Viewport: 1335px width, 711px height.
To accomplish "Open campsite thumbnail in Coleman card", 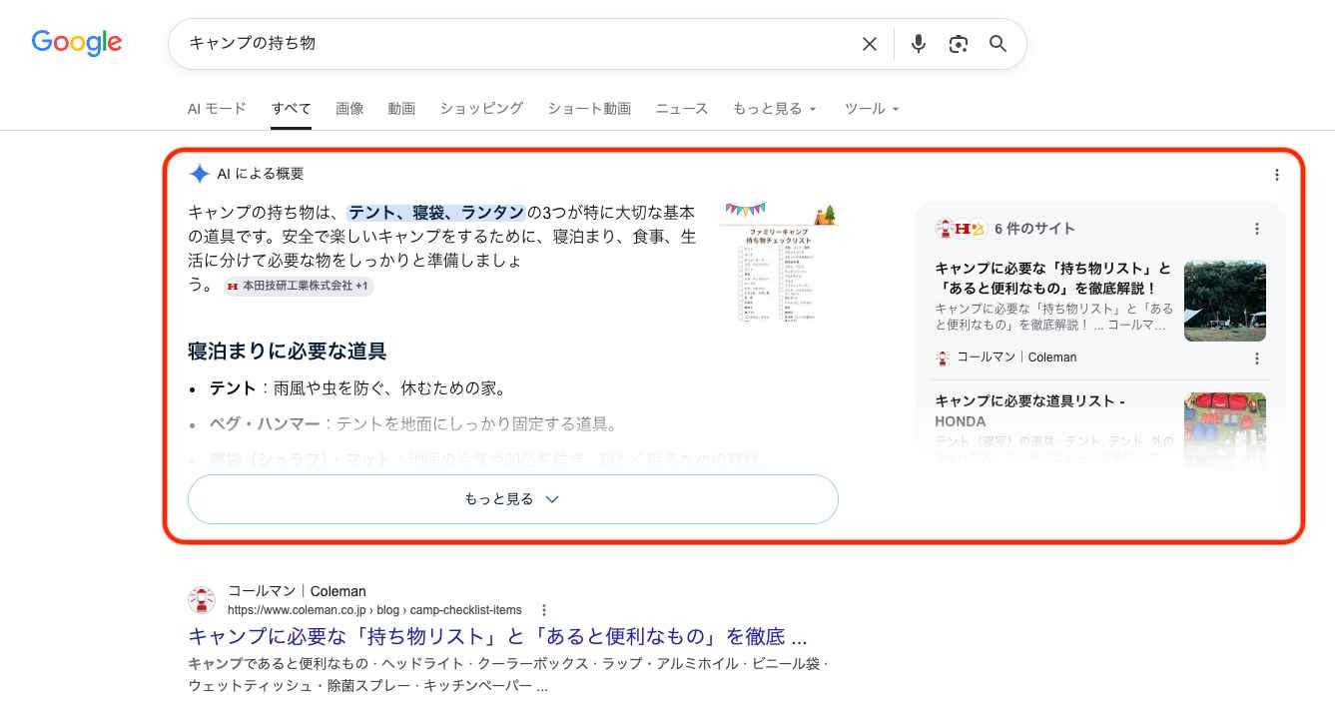I will click(x=1225, y=301).
